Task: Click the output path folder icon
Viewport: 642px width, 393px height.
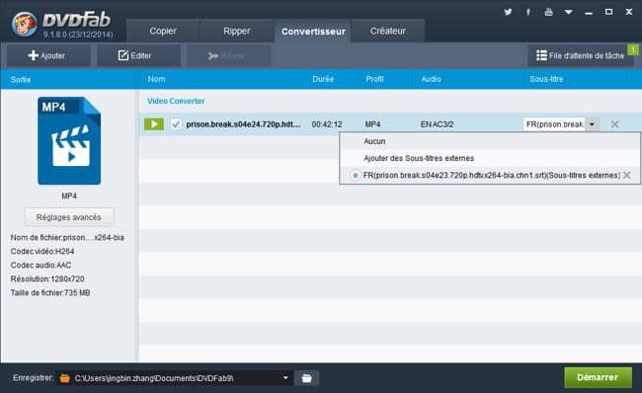Action: (64, 378)
